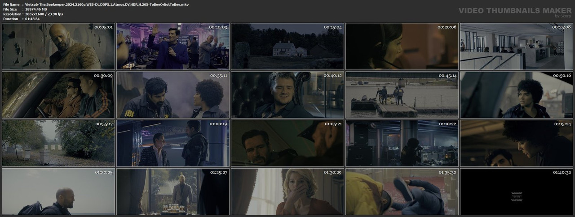View the 01:00:19 frame
575x217 pixels.
[x=173, y=143]
